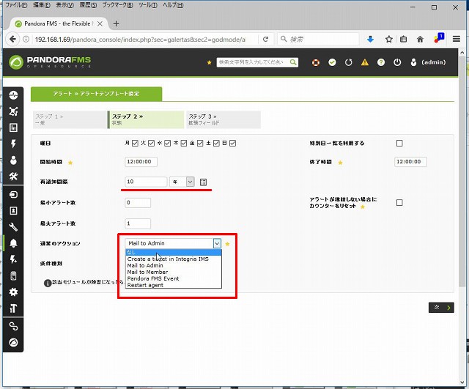Click the start time field 12:00:00
This screenshot has height=389, width=469.
141,162
